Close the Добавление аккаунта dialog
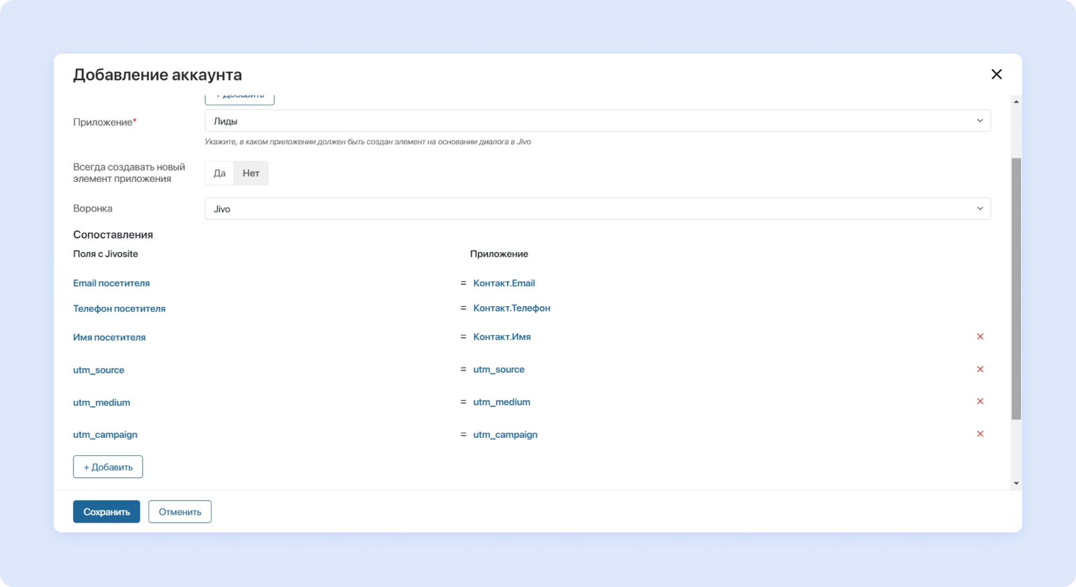The height and width of the screenshot is (587, 1076). click(996, 75)
